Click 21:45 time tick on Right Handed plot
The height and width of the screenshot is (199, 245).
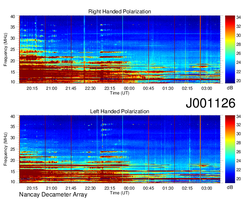pos(71,88)
